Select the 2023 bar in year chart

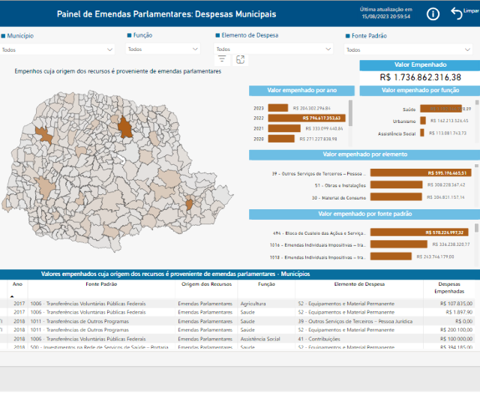click(x=278, y=108)
